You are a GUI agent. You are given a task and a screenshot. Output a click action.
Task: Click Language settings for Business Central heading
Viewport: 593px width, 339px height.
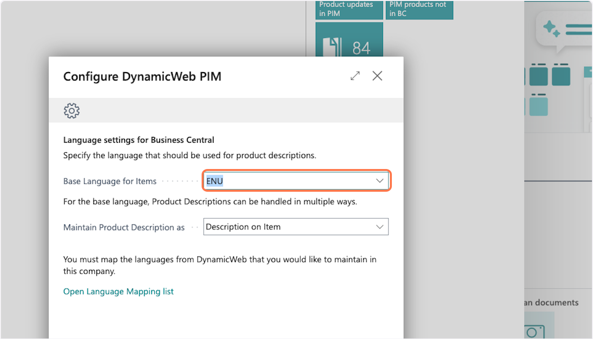[138, 140]
